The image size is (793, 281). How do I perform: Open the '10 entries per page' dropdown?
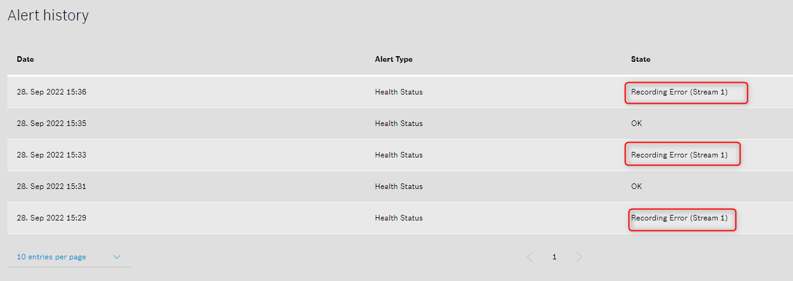click(x=52, y=257)
